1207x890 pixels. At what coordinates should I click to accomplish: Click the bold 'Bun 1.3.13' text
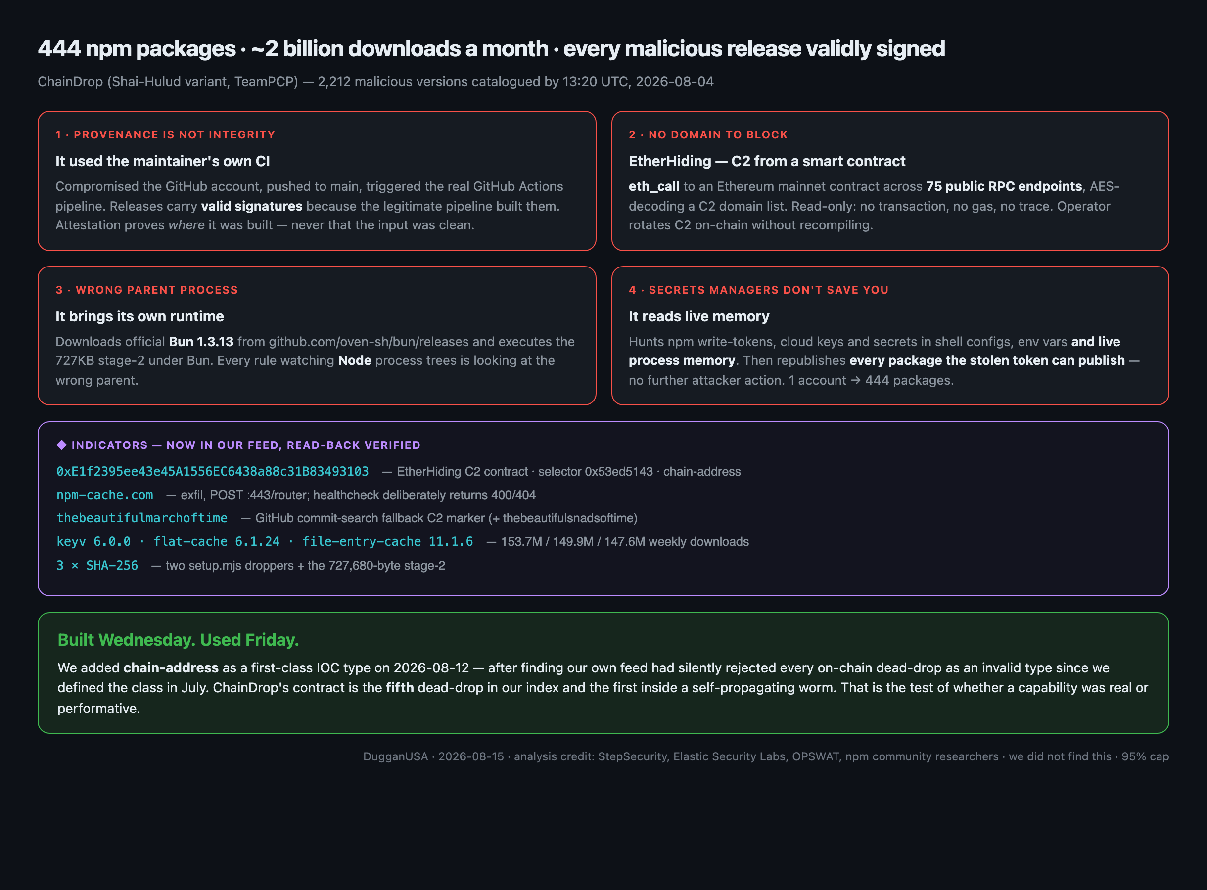click(201, 342)
